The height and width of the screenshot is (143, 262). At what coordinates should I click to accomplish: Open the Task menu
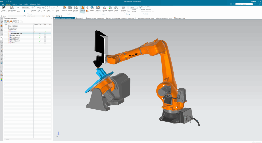tap(3, 4)
